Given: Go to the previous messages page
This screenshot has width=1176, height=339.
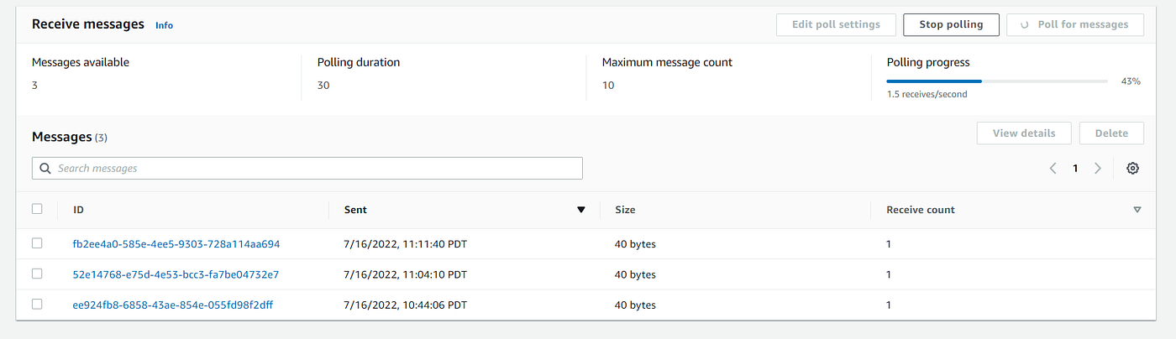Looking at the screenshot, I should [1053, 169].
